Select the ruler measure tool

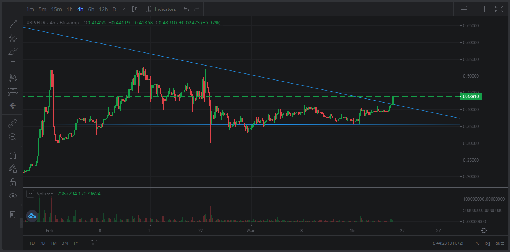point(13,124)
